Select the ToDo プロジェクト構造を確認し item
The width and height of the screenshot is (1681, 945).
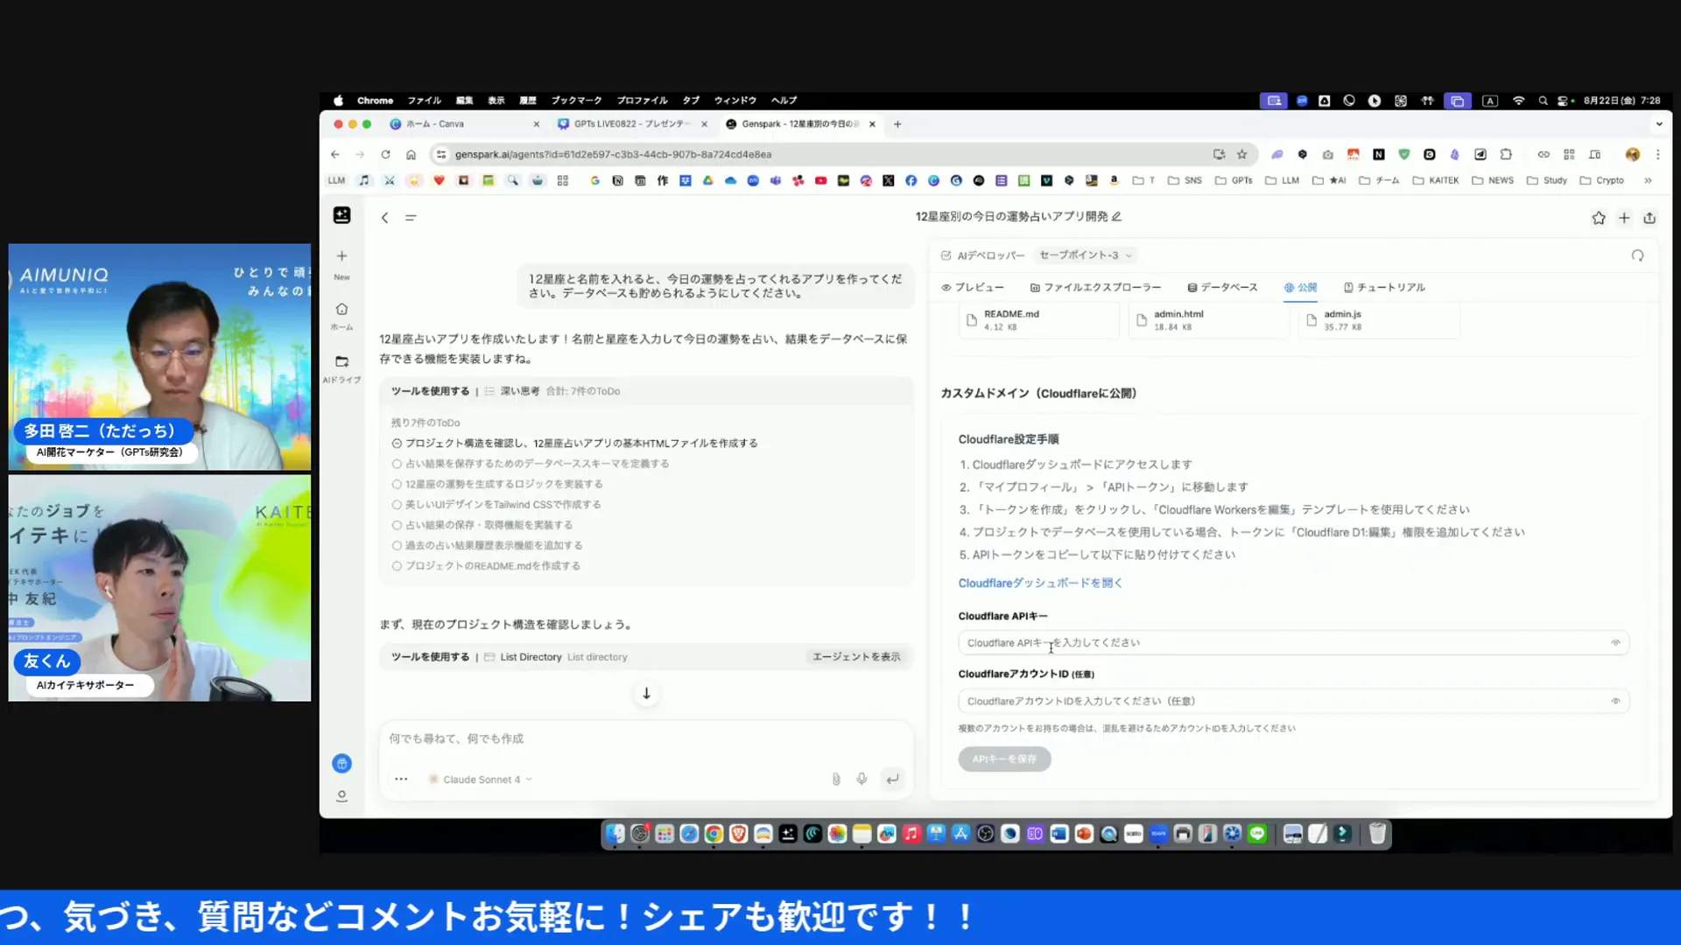tap(574, 444)
